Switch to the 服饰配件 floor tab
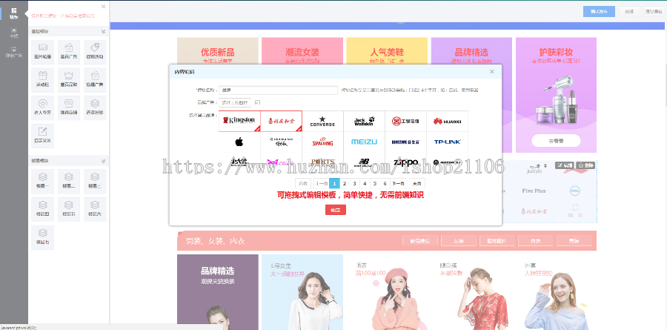The width and height of the screenshot is (667, 330). pos(497,240)
